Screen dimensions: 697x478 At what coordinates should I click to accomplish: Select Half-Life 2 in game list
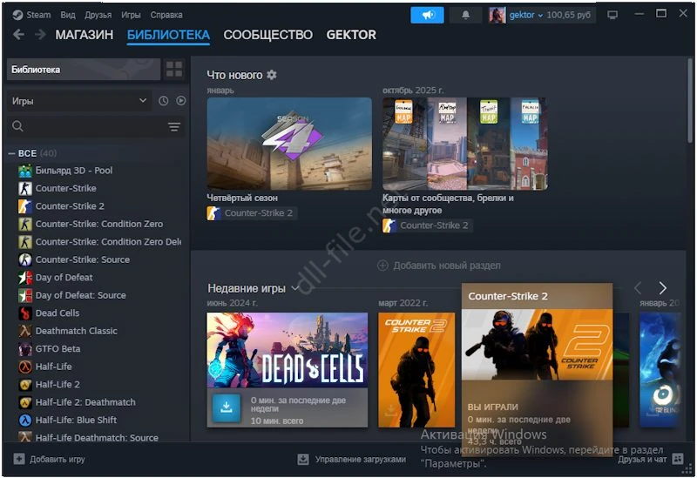[58, 384]
